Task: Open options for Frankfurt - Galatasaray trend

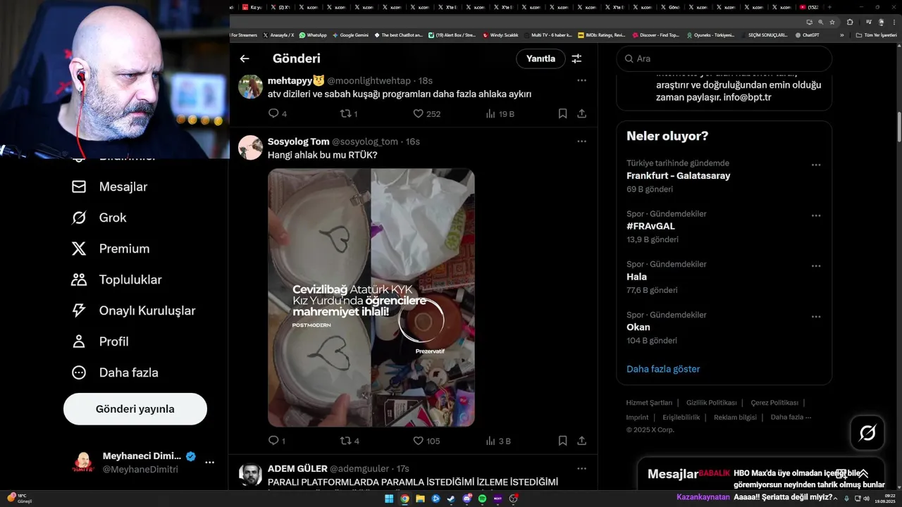Action: 816,165
